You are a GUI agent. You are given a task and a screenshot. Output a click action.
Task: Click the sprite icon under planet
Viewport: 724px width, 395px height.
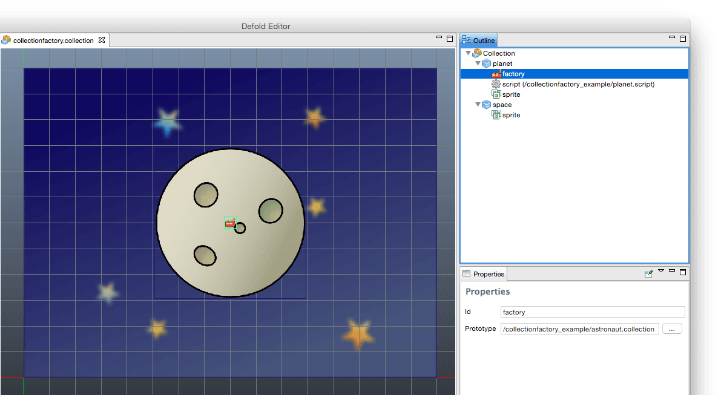(496, 94)
